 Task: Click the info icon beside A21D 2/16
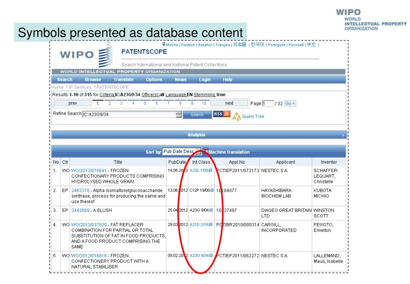pos(211,225)
